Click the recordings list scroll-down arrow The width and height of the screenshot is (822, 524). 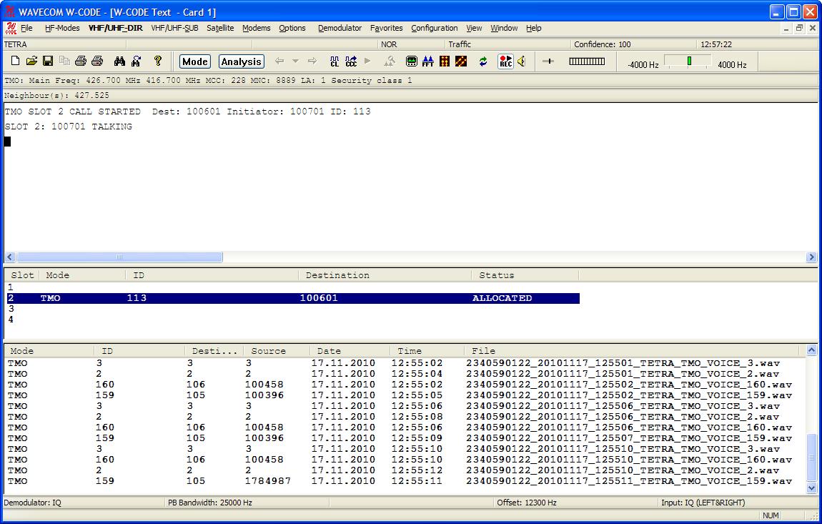pyautogui.click(x=811, y=488)
